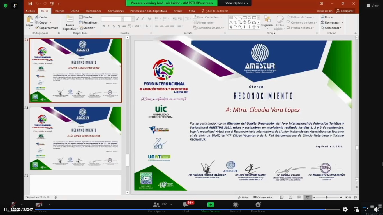Image resolution: width=383 pixels, height=215 pixels.
Task: Switch to the Animaciones tab
Action: (x=116, y=11)
